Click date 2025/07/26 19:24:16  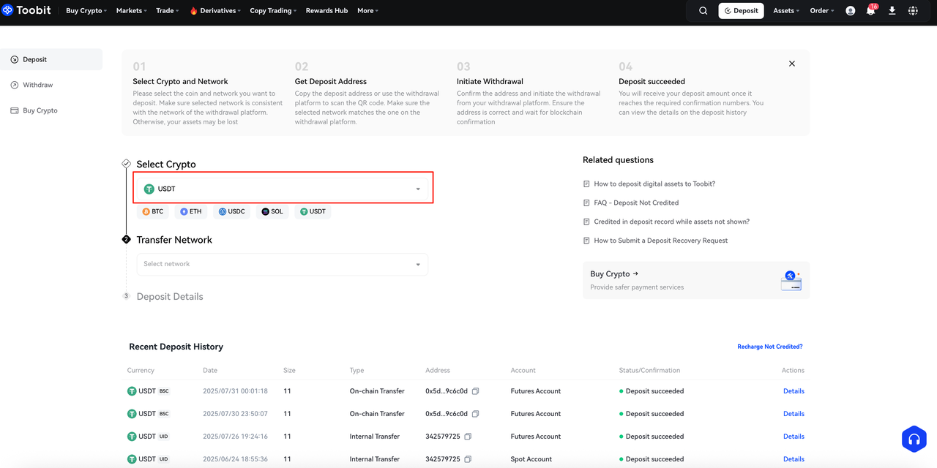tap(235, 437)
